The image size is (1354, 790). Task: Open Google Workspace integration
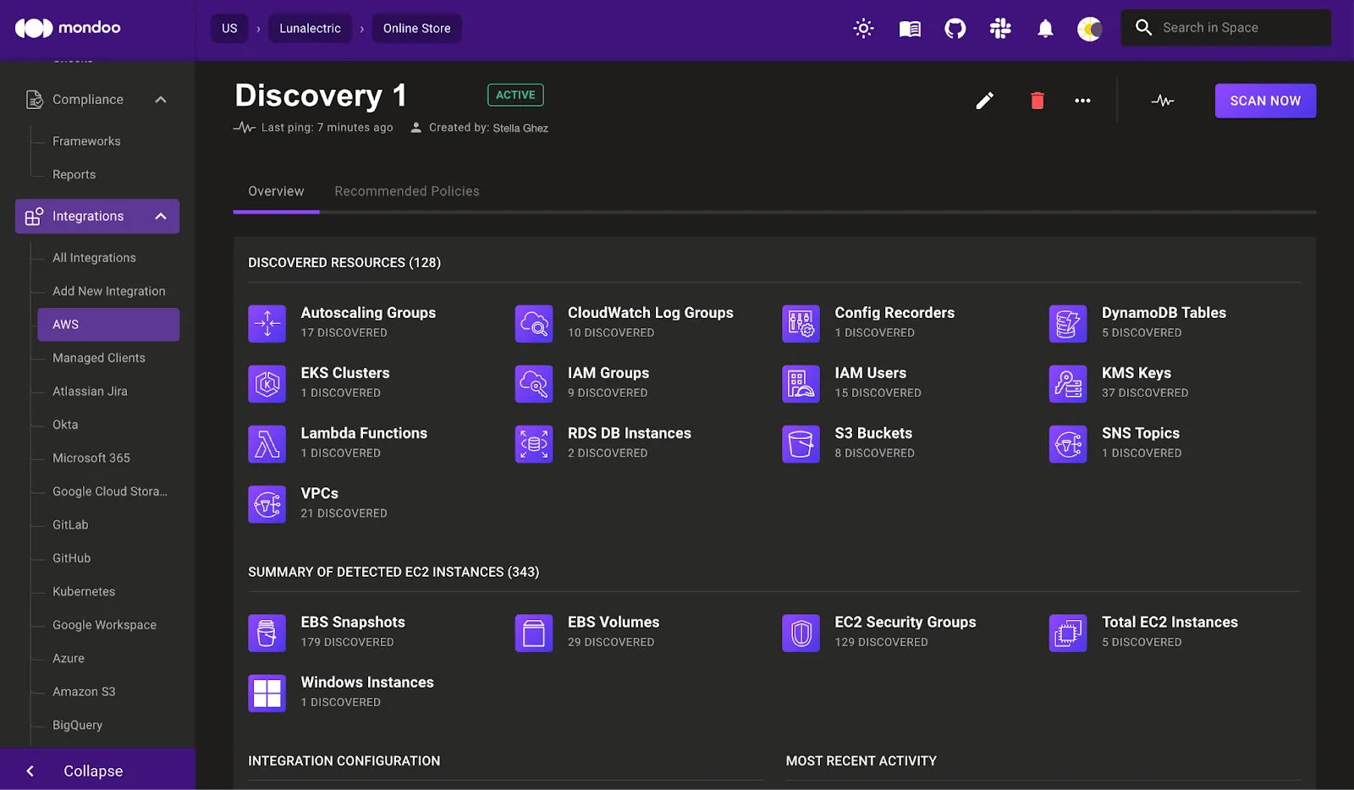click(x=104, y=625)
